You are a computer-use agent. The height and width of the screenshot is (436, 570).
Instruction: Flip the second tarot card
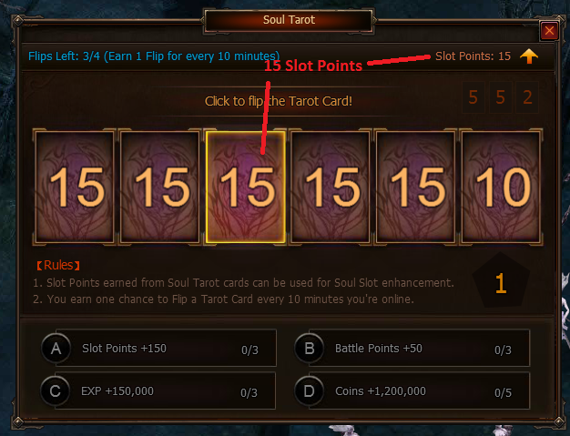tap(160, 188)
